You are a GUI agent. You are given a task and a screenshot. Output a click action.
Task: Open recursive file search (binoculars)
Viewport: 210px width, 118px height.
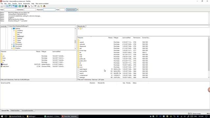click(44, 6)
